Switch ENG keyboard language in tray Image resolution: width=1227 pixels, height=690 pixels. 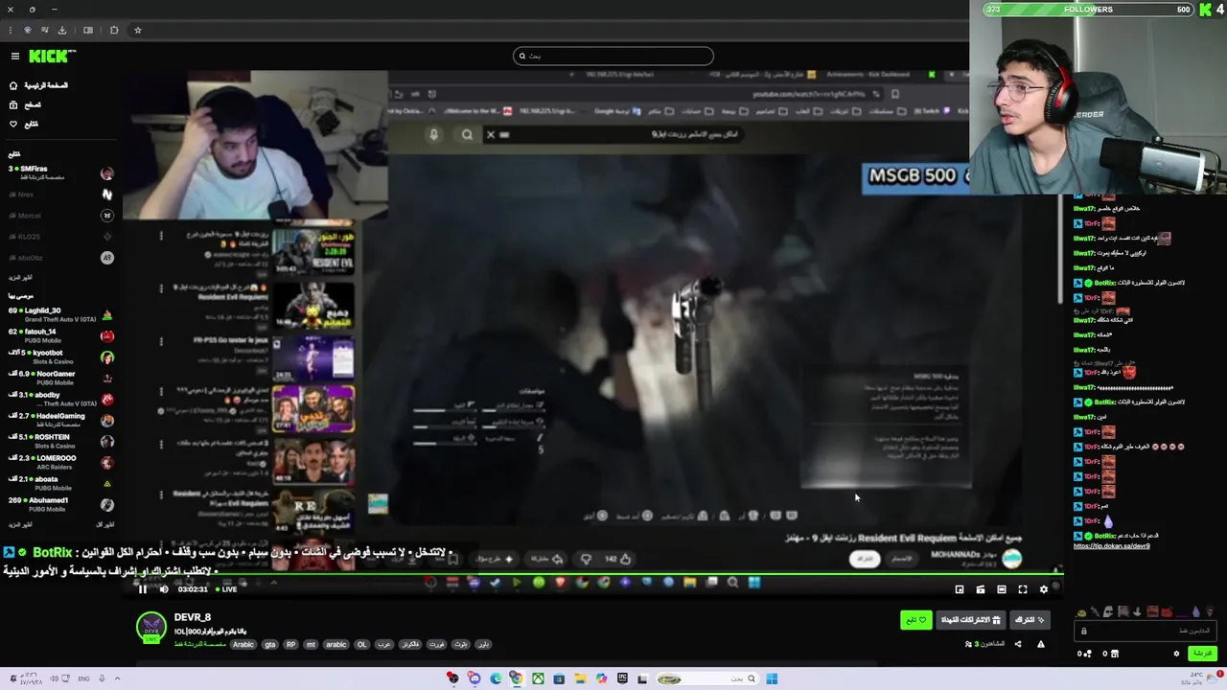83,678
